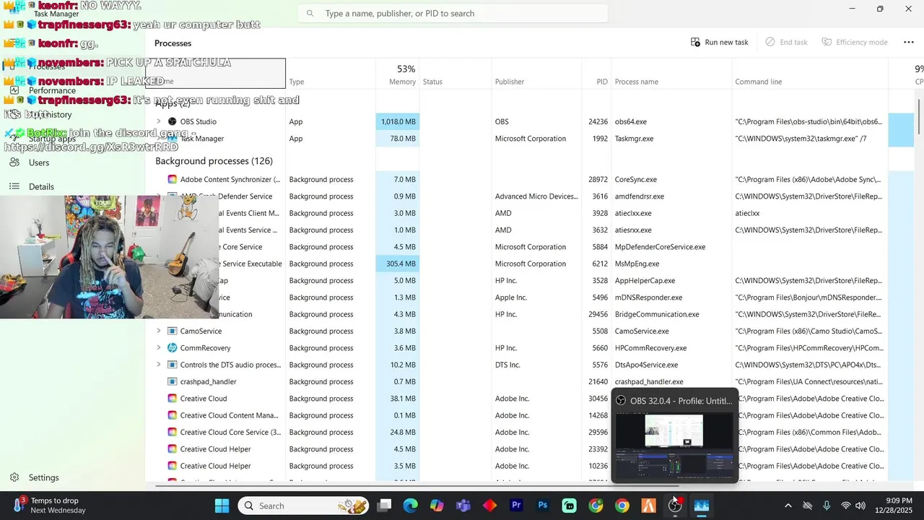Click the Run new task button
The height and width of the screenshot is (520, 924).
click(x=719, y=42)
